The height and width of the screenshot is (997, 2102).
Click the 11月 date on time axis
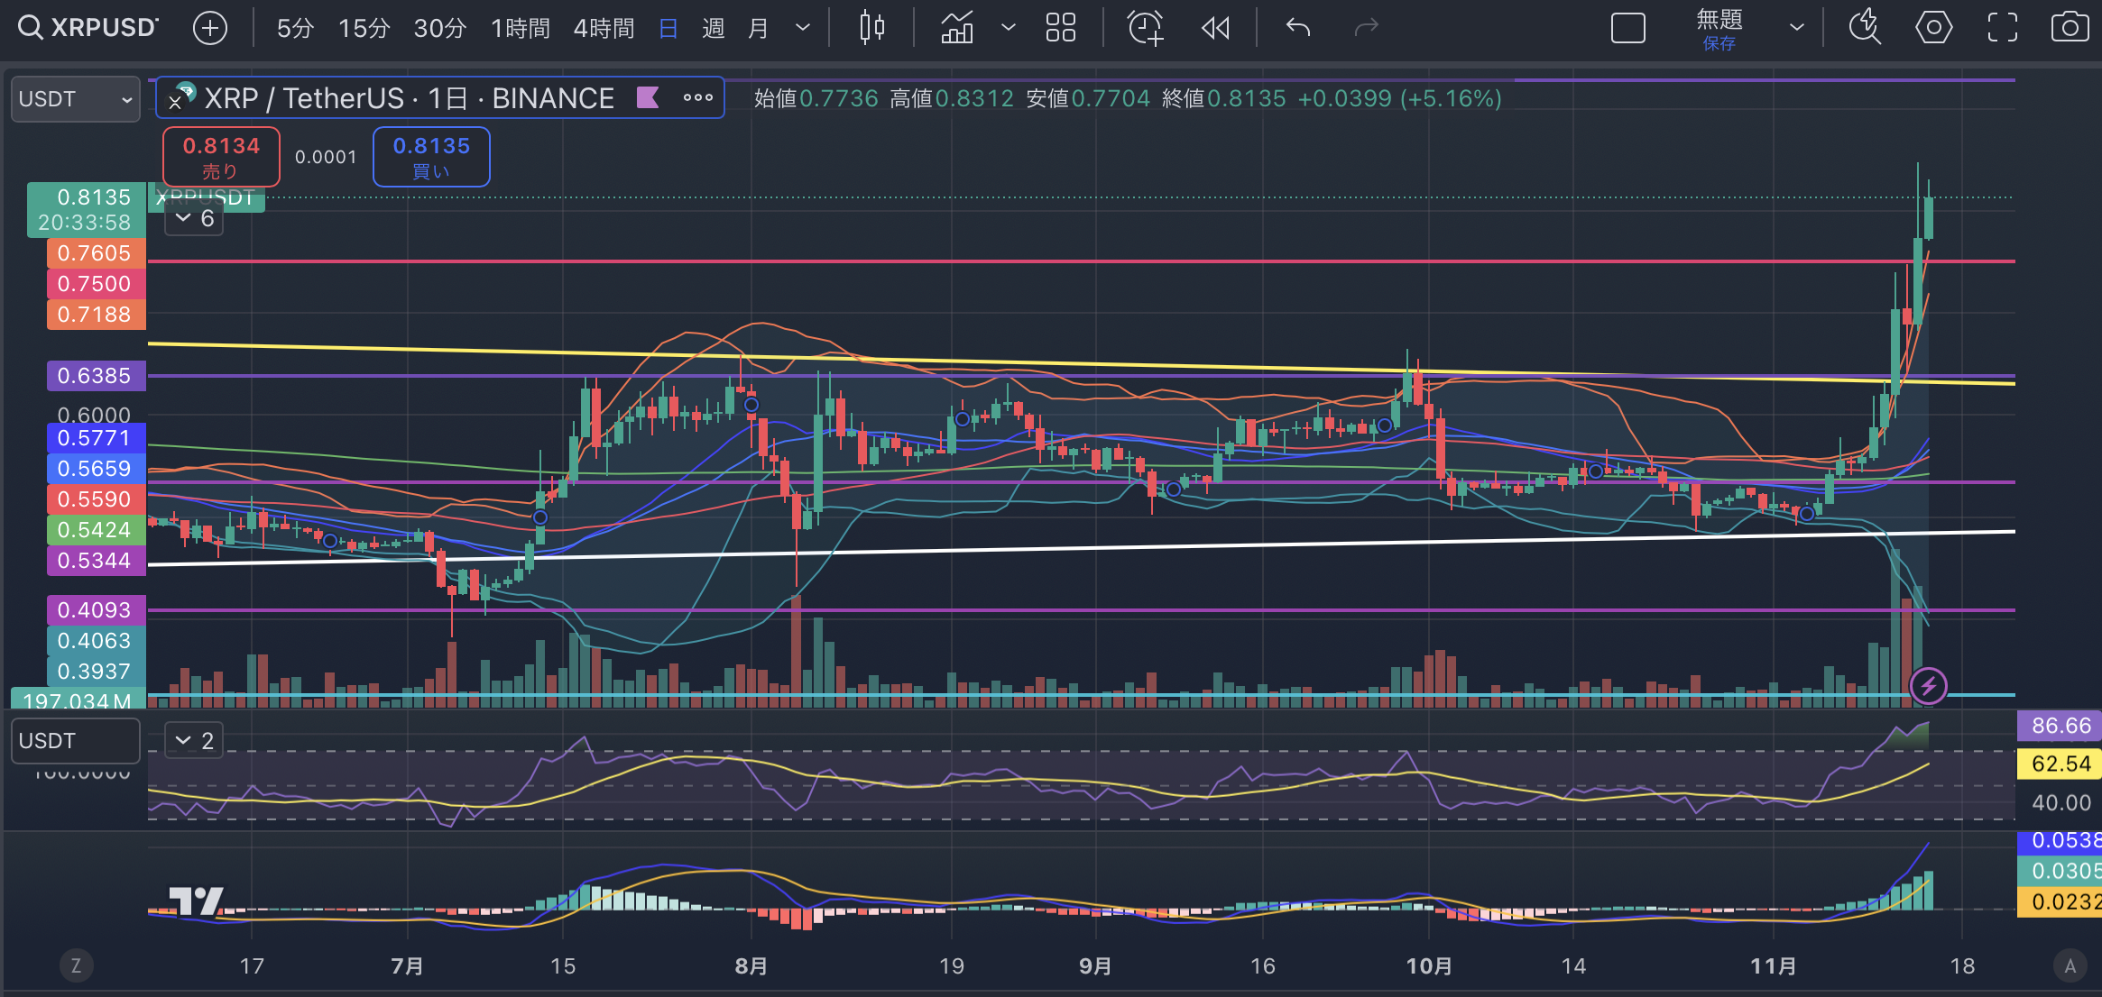tap(1773, 966)
